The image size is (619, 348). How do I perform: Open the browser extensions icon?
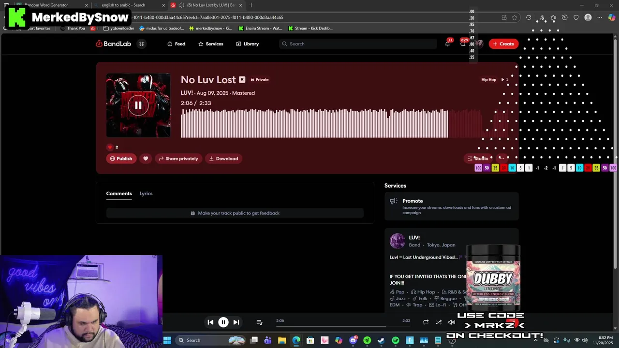529,17
